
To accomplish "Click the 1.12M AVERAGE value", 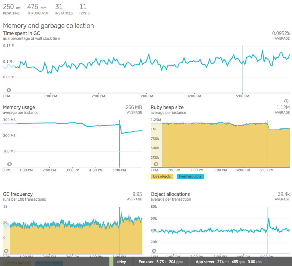I will [282, 110].
